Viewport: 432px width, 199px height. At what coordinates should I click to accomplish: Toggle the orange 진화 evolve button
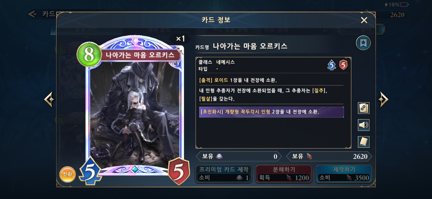(x=67, y=174)
